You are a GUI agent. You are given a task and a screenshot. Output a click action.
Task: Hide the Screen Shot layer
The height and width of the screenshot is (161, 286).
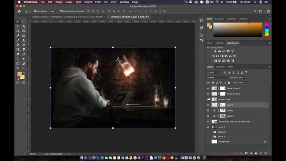pos(208,122)
